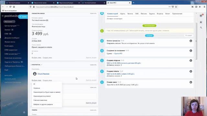207x116 pixels.
Task: Click Создать поле under the Покупатель section
Action: click(47, 80)
